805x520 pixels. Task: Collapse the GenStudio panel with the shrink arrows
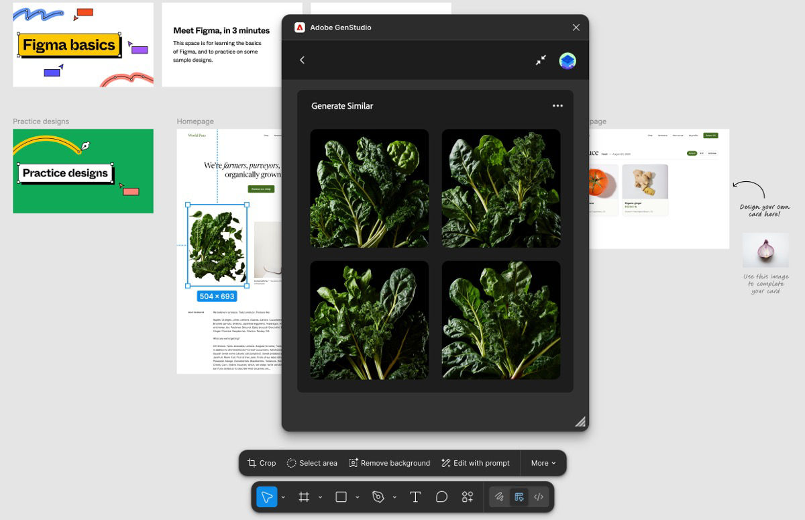coord(541,60)
